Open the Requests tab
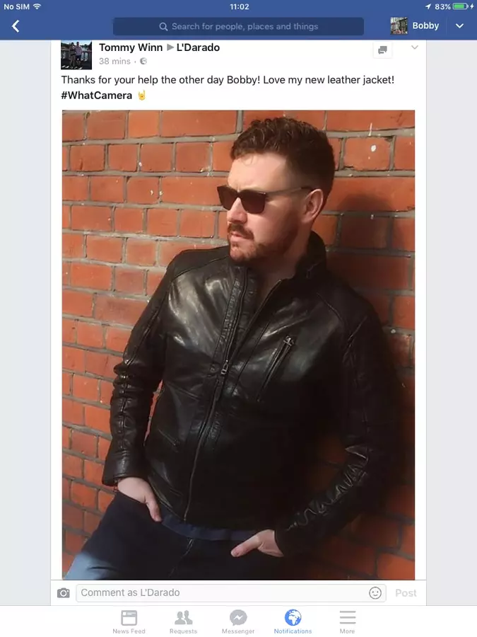This screenshot has height=637, width=477. [183, 621]
